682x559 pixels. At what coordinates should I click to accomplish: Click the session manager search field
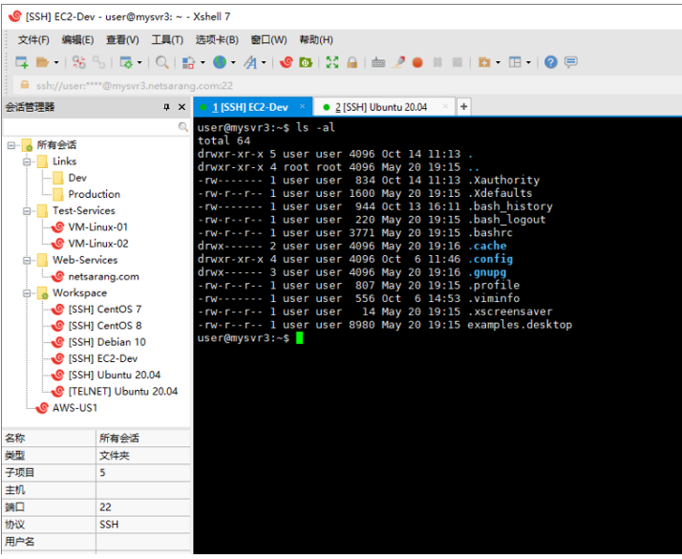91,127
